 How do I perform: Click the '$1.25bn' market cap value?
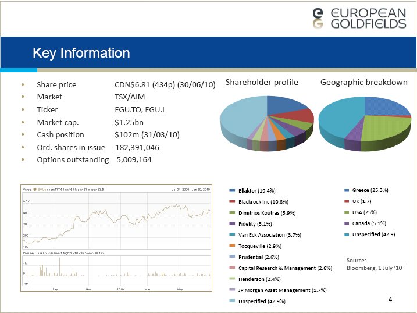coord(129,122)
